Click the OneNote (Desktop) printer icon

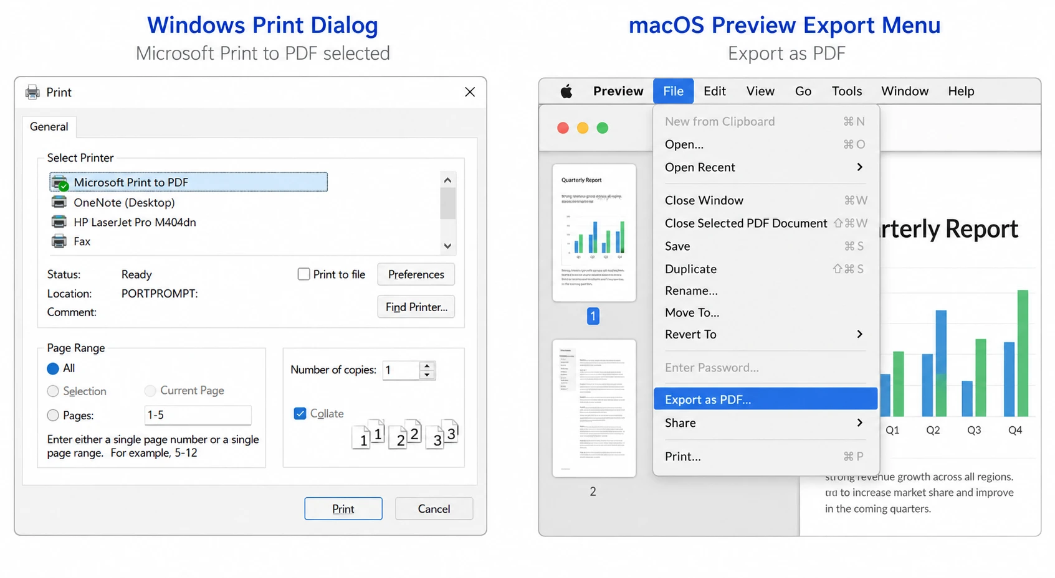coord(59,202)
